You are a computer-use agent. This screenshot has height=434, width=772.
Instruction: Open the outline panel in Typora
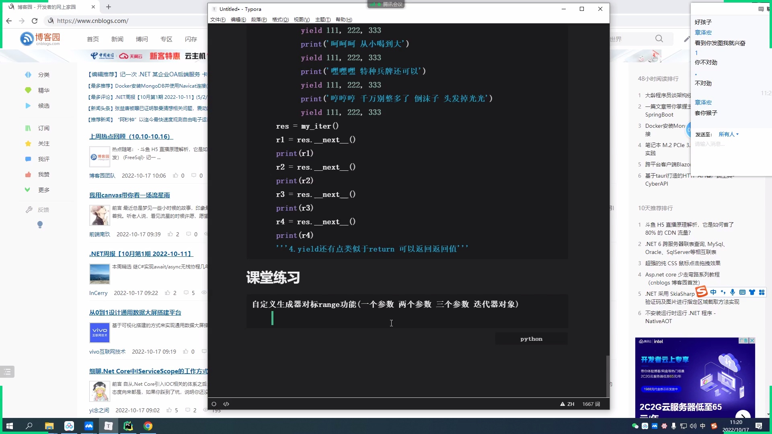point(214,404)
